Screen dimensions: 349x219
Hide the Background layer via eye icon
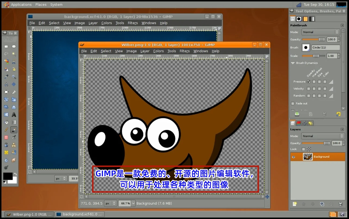[294, 157]
